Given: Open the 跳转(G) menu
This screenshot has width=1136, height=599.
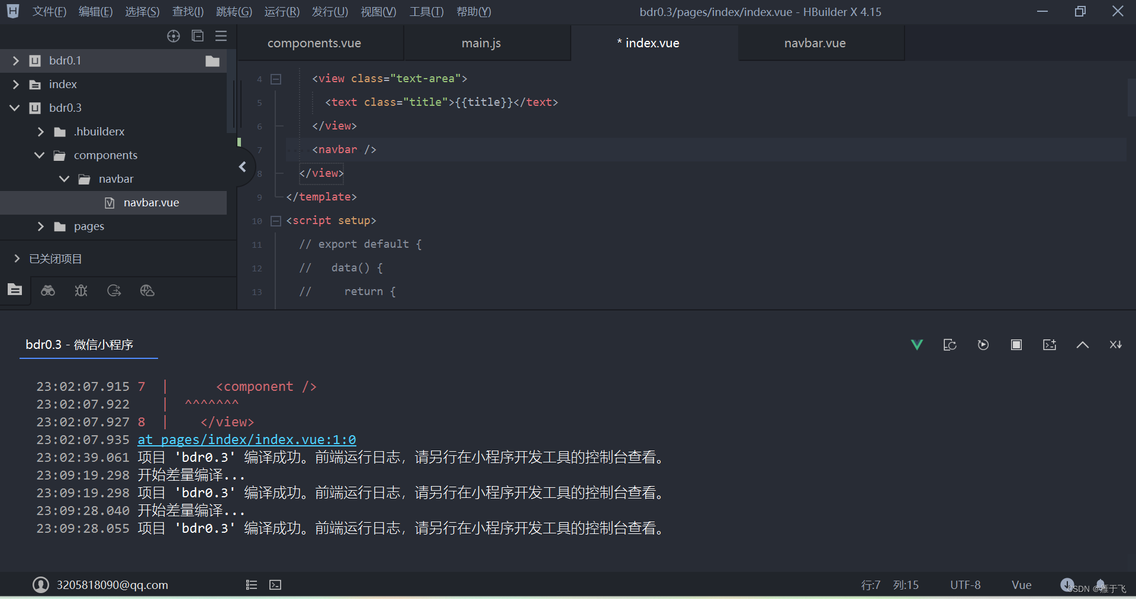Looking at the screenshot, I should [234, 12].
